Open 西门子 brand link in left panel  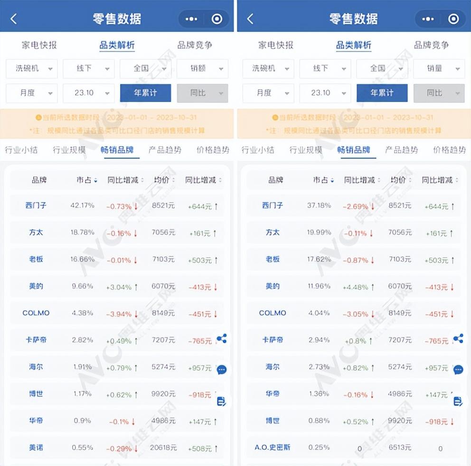coord(36,205)
